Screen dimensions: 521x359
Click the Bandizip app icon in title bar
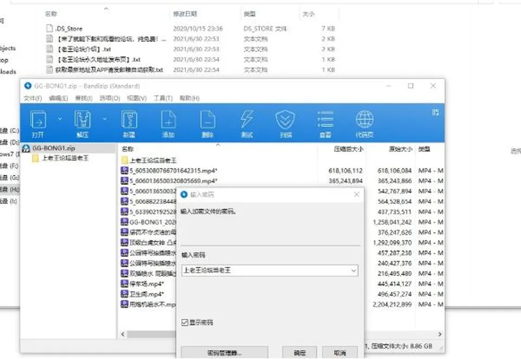(28, 86)
